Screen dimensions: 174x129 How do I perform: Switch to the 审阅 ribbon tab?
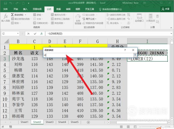68,9
